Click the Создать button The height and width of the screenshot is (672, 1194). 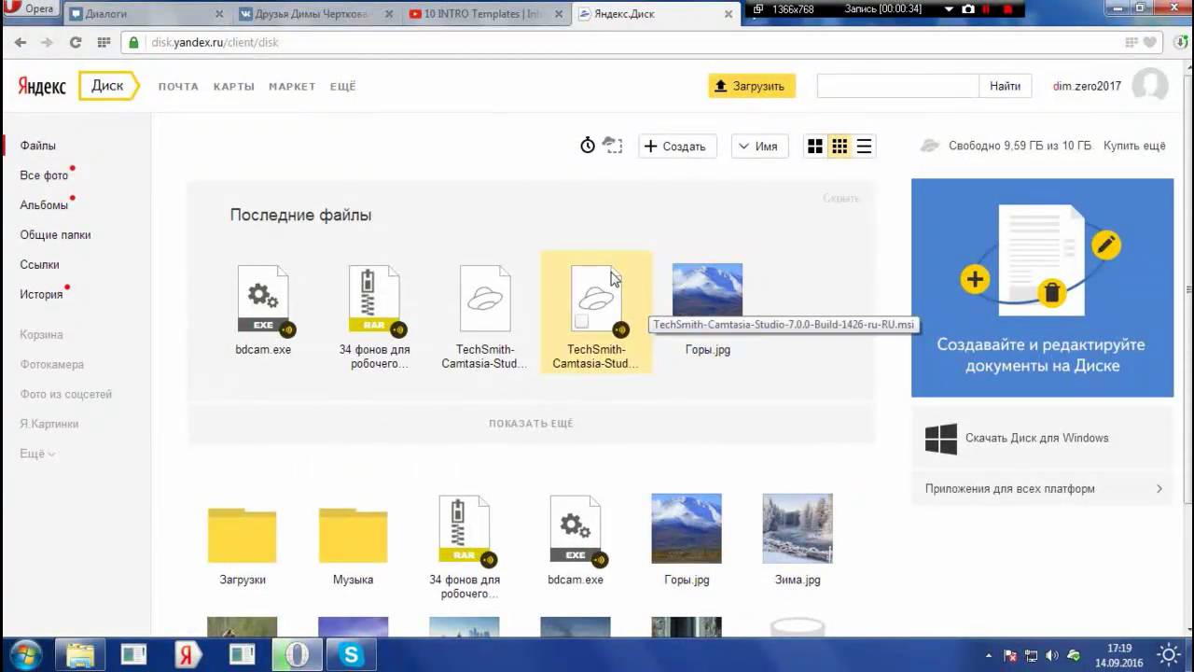pos(677,147)
